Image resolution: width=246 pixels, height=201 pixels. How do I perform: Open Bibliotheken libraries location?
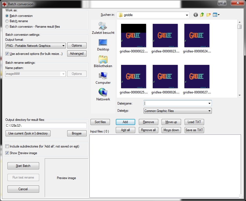pyautogui.click(x=103, y=61)
